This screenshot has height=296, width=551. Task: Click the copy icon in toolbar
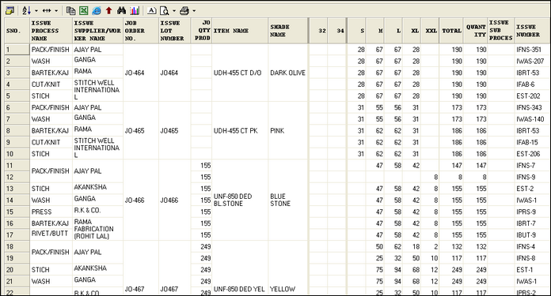coord(70,11)
